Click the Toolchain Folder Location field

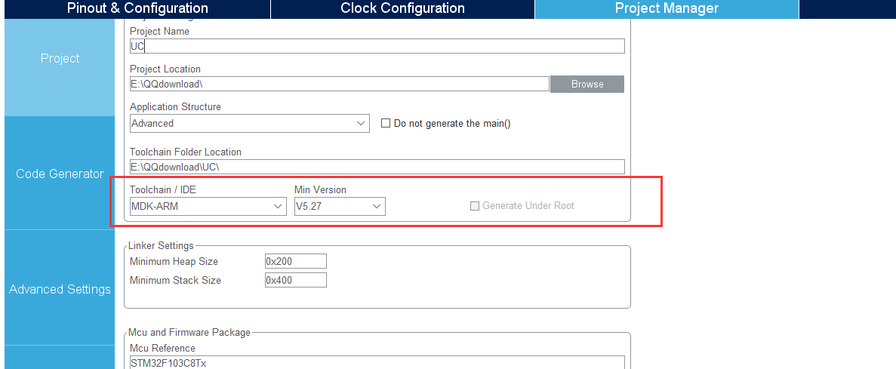point(377,167)
